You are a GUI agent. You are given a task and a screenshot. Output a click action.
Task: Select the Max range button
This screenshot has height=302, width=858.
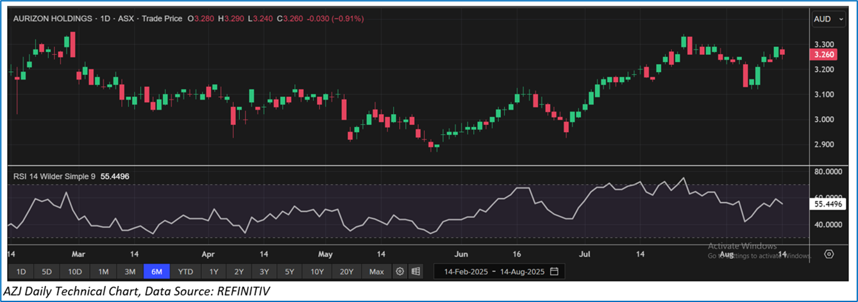coord(376,271)
